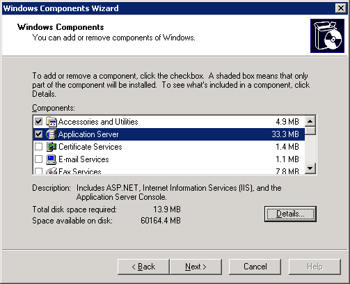Enable the Certificate Services checkbox

pos(38,147)
